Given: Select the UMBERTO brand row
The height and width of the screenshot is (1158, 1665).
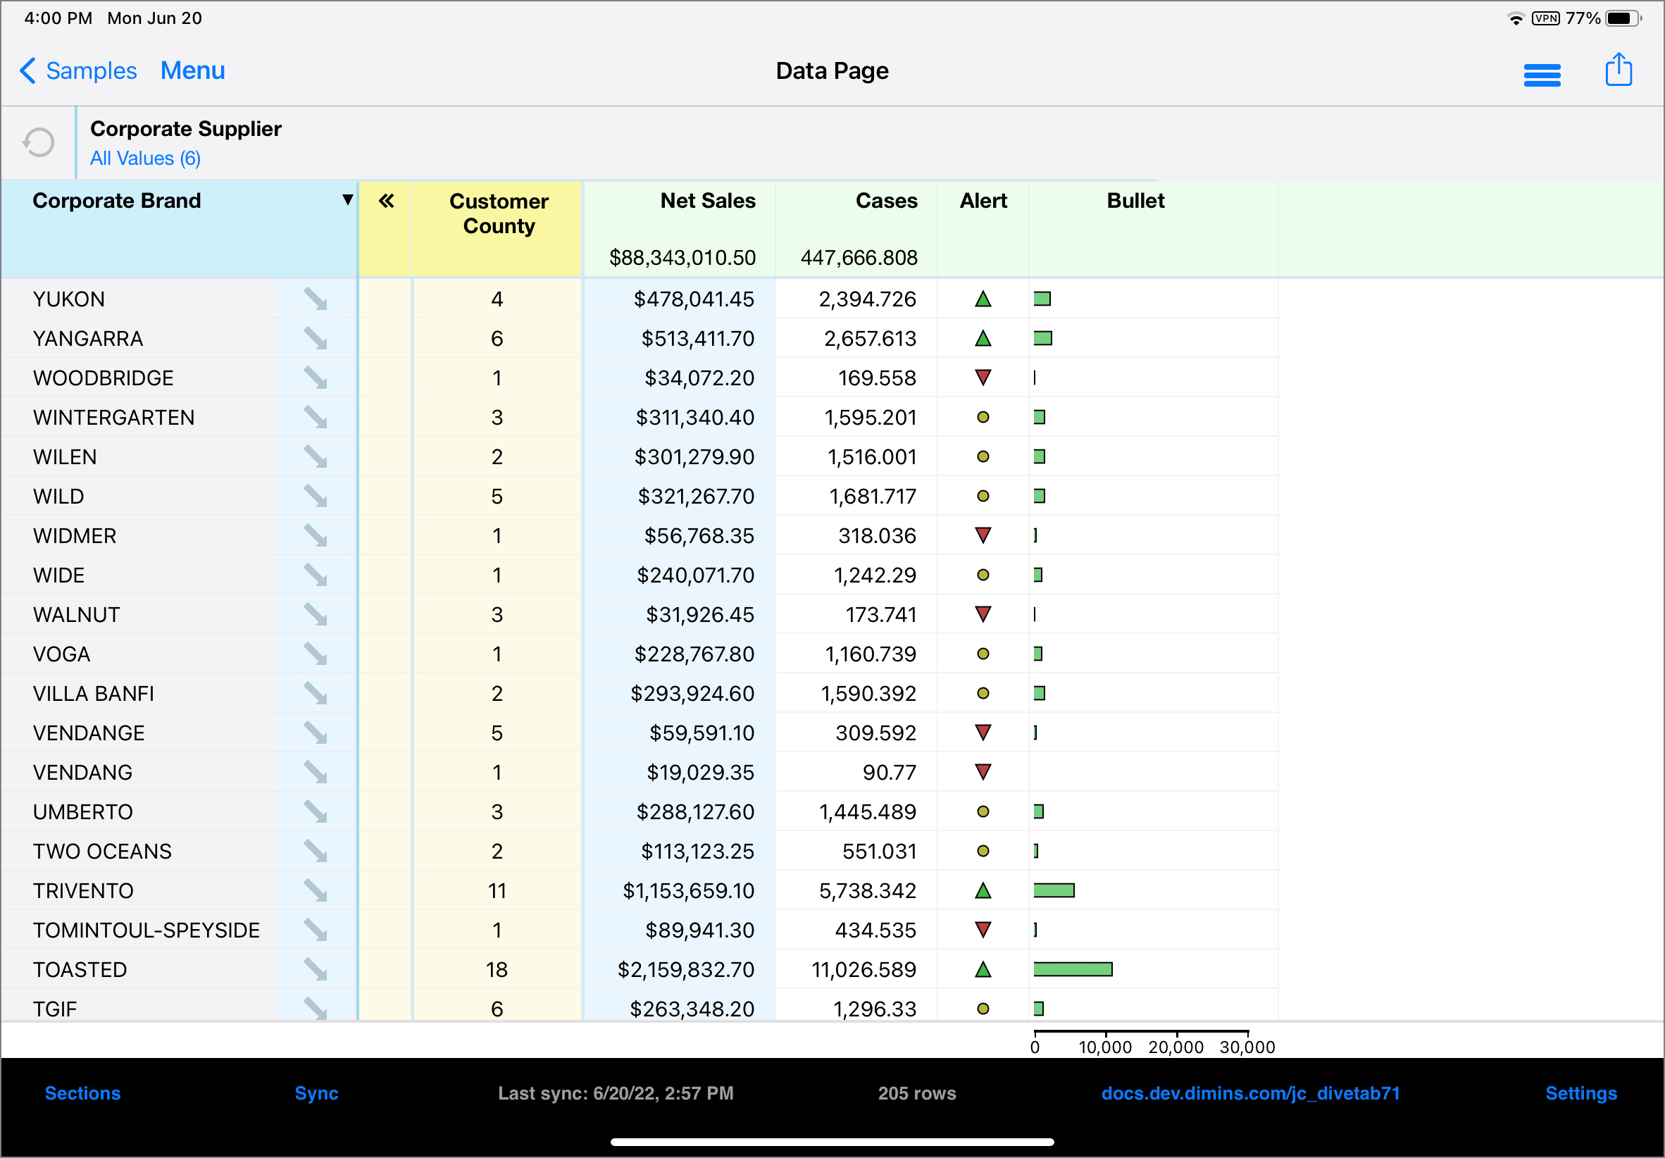Looking at the screenshot, I should pos(82,812).
